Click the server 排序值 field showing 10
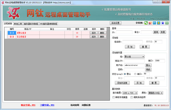Viewport: 171px width, 110px height. click(x=159, y=78)
